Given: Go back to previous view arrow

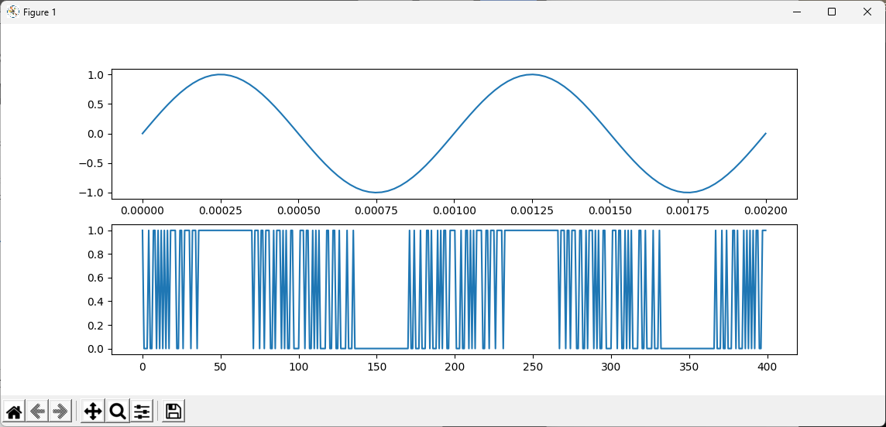Looking at the screenshot, I should tap(38, 411).
